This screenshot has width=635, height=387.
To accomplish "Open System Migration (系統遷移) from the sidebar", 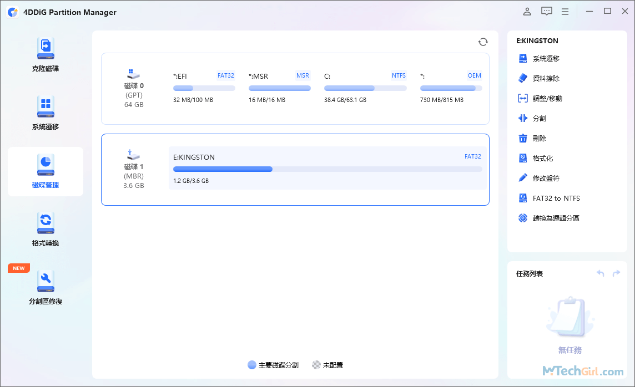I will (45, 113).
